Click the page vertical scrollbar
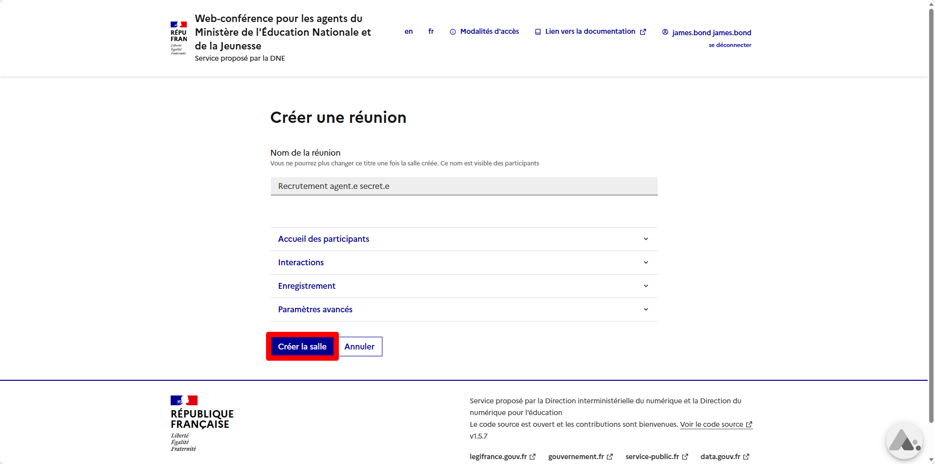The image size is (935, 464). click(x=931, y=215)
